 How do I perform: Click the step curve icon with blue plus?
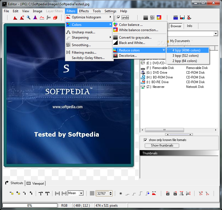coord(147,193)
